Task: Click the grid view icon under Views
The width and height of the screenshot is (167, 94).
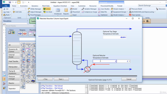Action: pos(13,32)
